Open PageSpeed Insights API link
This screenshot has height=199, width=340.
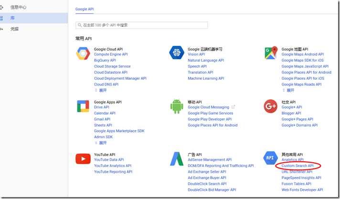tap(301, 178)
